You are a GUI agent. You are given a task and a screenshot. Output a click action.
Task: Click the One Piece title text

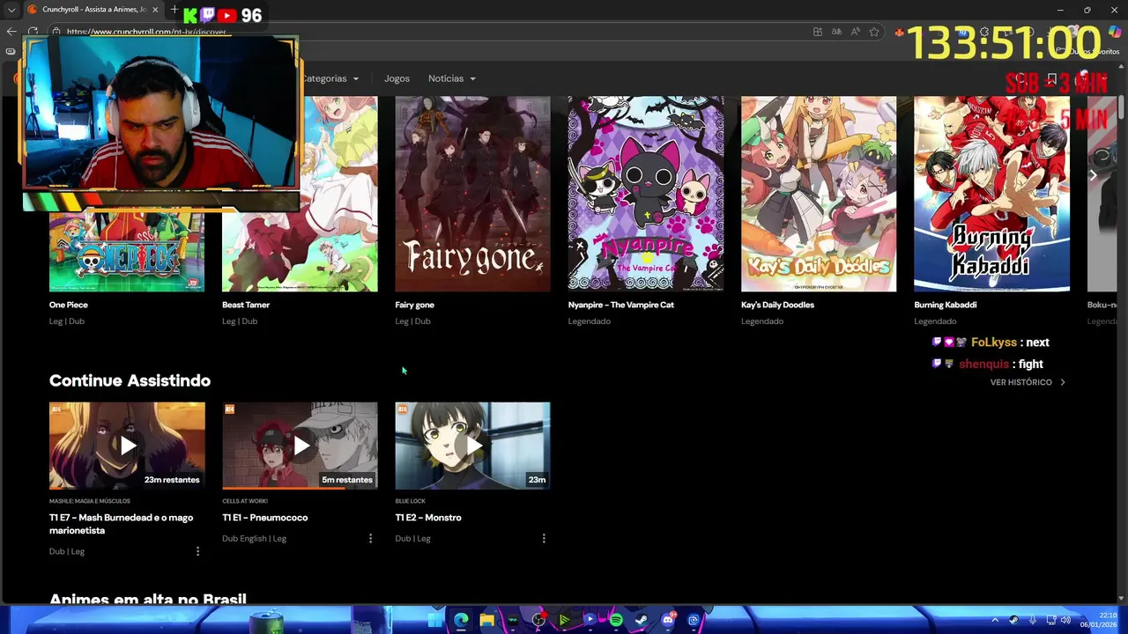pyautogui.click(x=69, y=305)
